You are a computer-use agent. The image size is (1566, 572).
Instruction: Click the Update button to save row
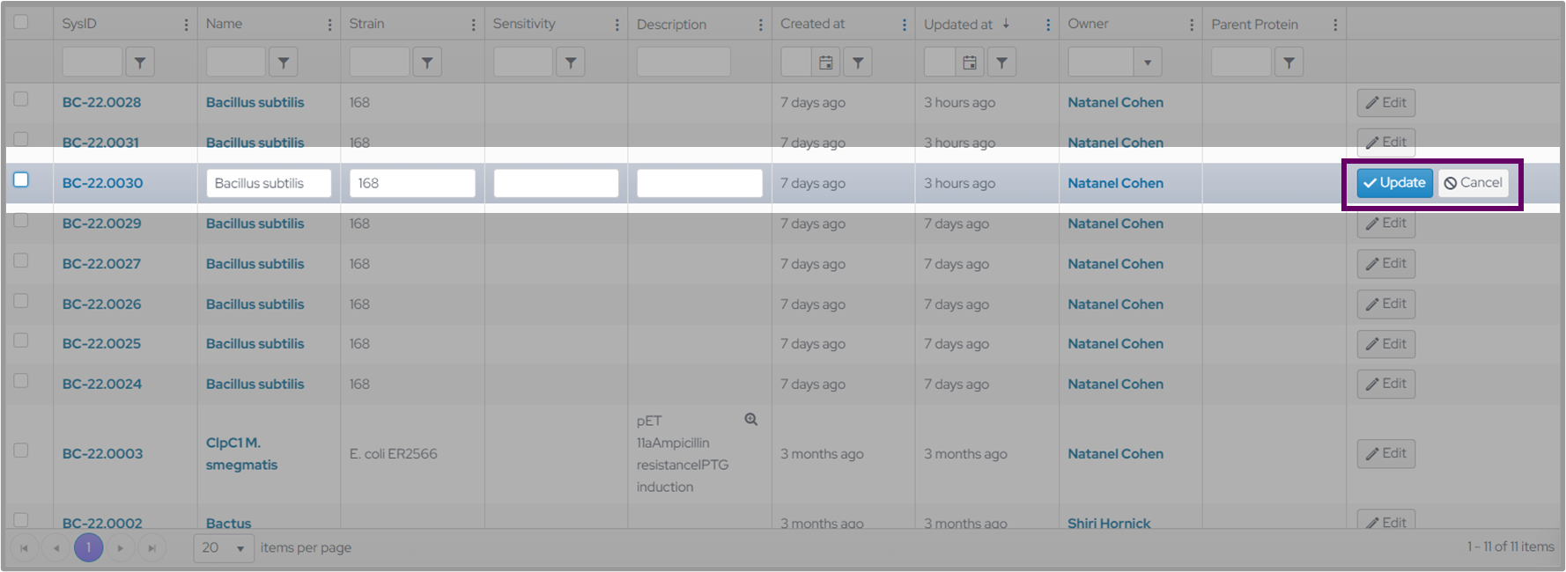1394,183
